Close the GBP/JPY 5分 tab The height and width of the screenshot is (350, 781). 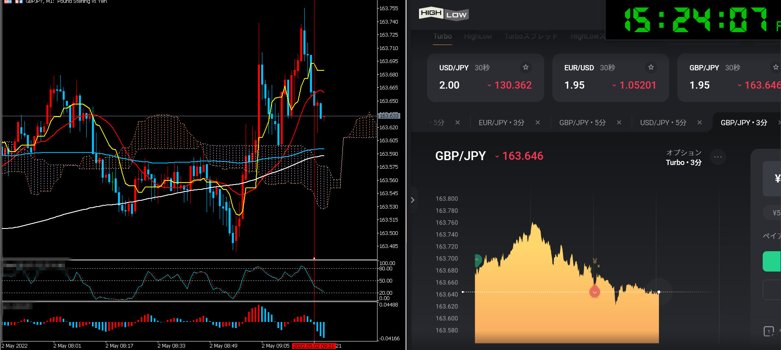click(x=619, y=122)
